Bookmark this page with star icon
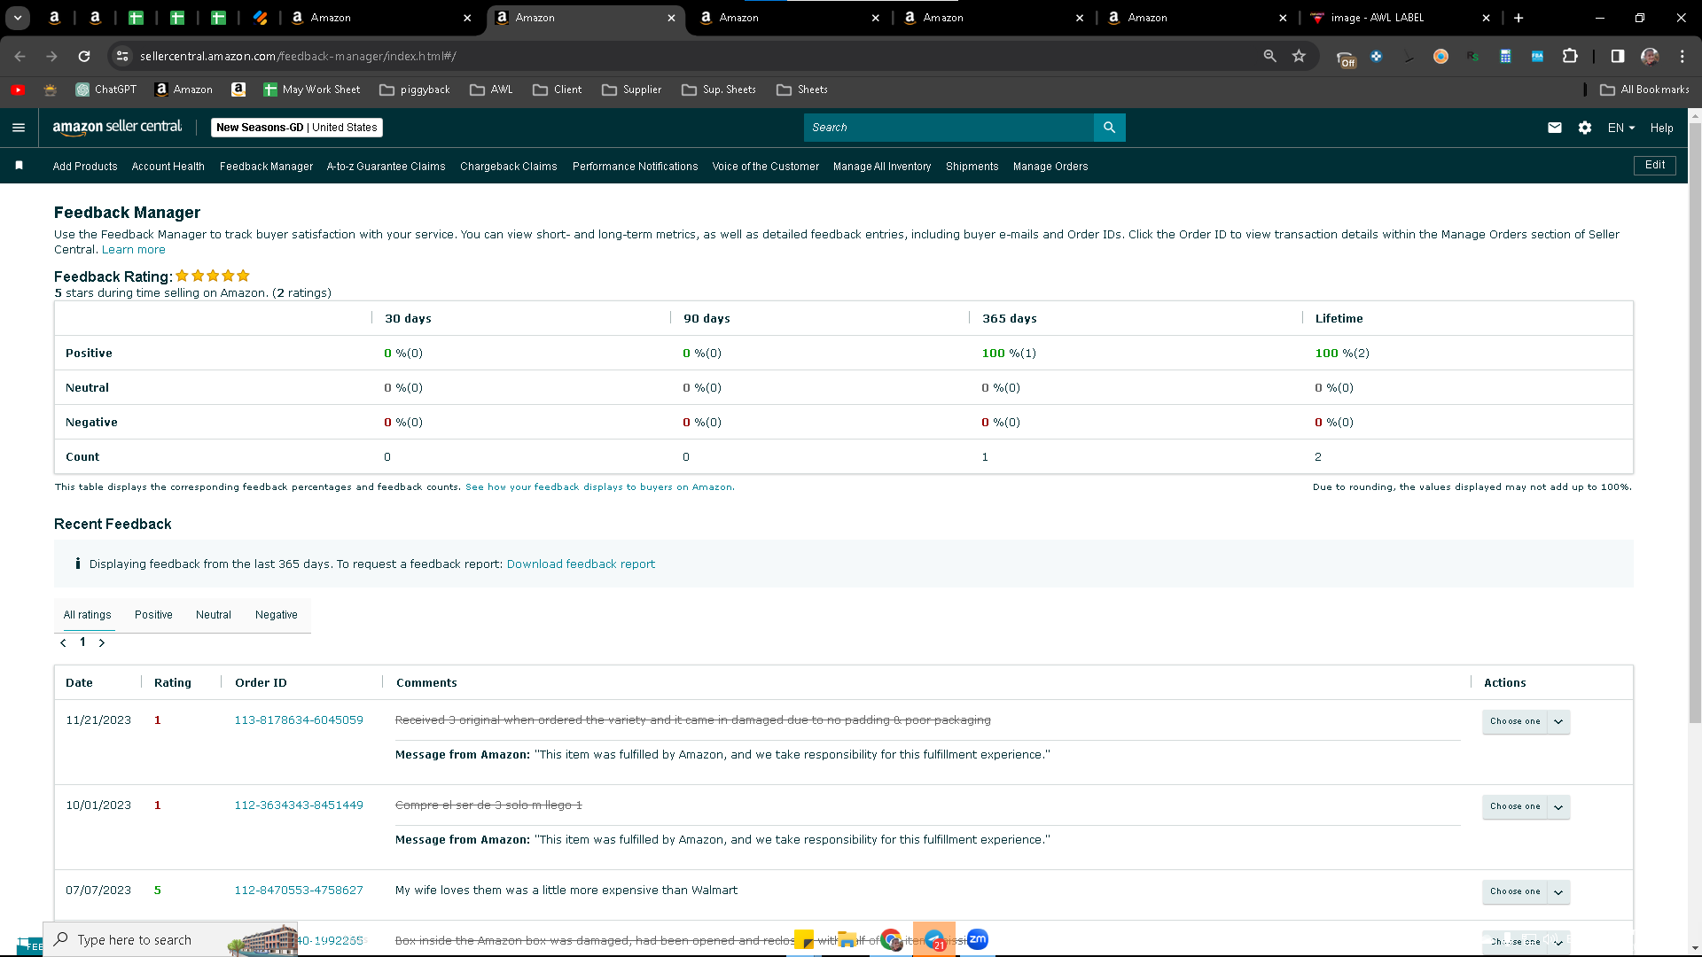This screenshot has height=957, width=1702. pyautogui.click(x=1300, y=56)
